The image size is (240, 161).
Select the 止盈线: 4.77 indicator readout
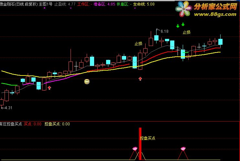(x=65, y=4)
